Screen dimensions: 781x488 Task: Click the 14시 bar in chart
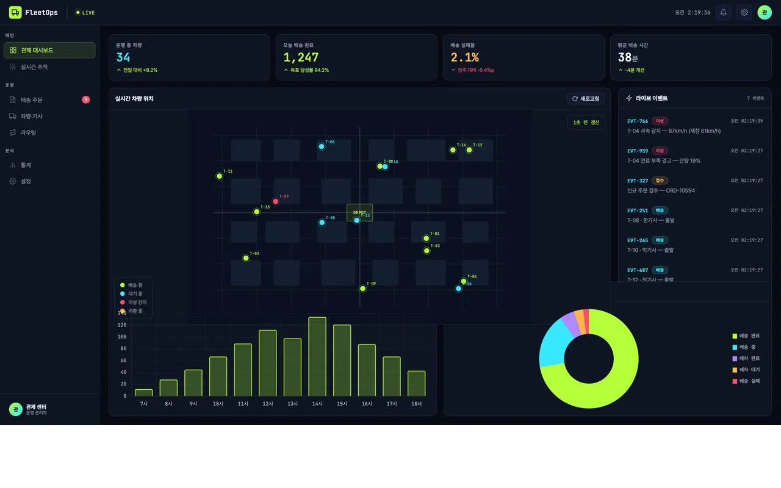pyautogui.click(x=317, y=357)
